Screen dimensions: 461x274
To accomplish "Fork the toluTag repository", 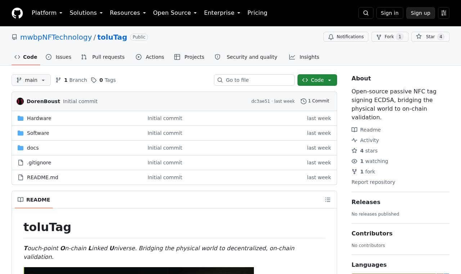I will [390, 37].
